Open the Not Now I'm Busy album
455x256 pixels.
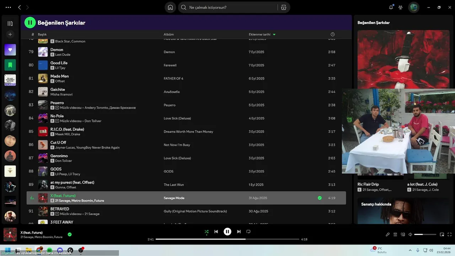click(177, 145)
